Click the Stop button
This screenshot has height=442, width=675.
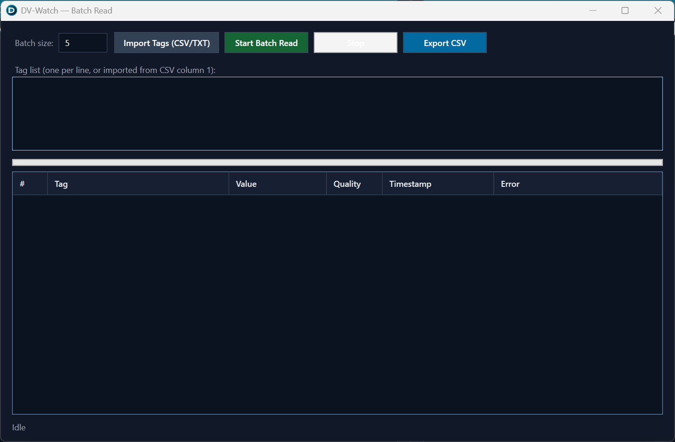(x=356, y=43)
